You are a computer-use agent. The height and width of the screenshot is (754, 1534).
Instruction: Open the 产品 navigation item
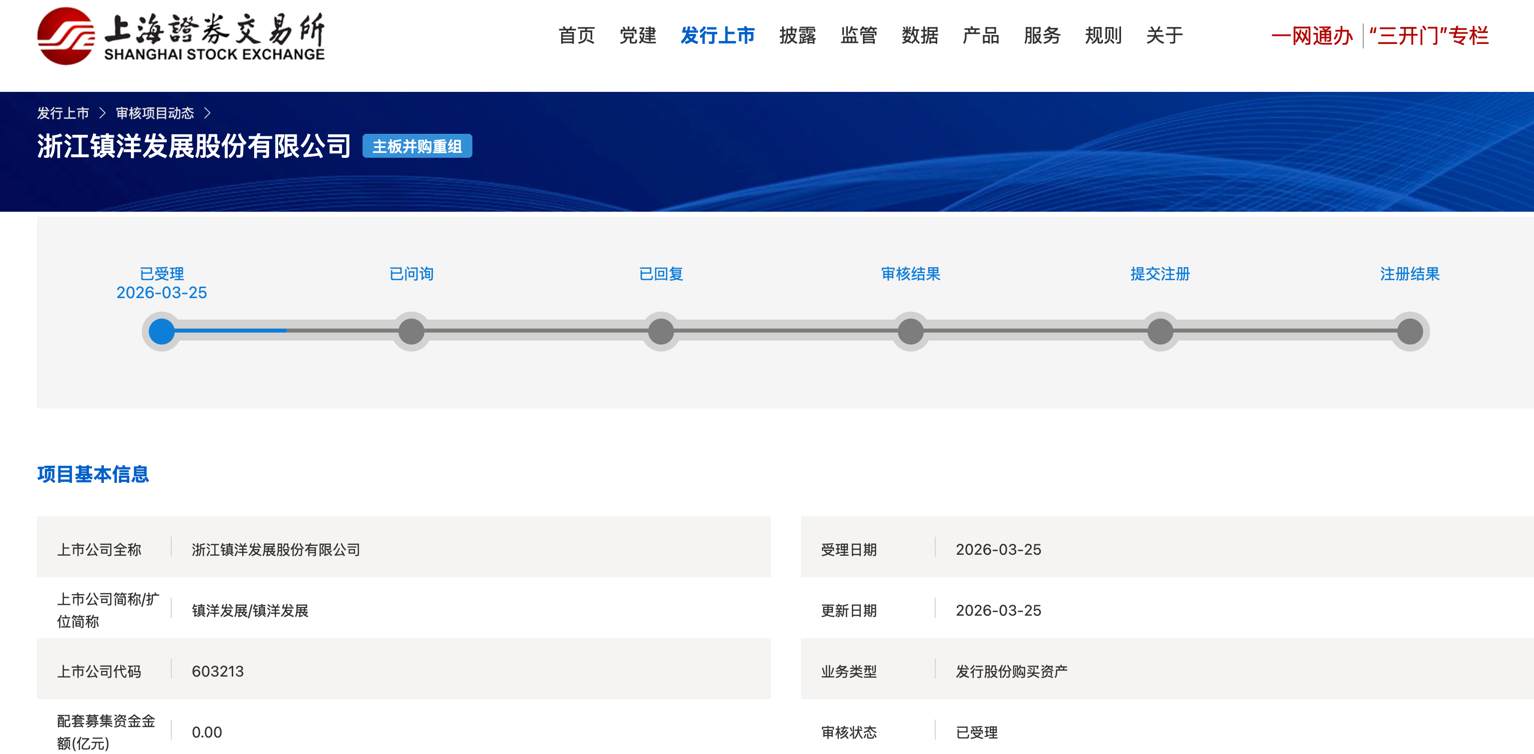pos(980,36)
